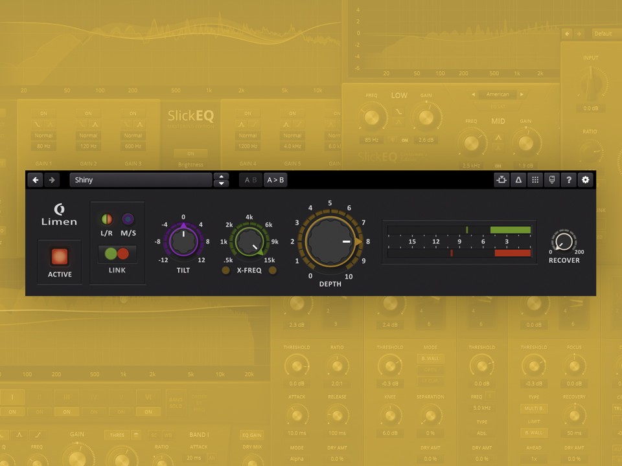Copy state with the A > B button

pos(275,180)
